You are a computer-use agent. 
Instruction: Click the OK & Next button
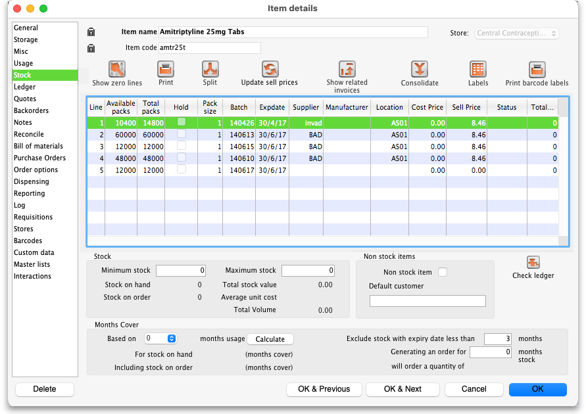pyautogui.click(x=403, y=389)
